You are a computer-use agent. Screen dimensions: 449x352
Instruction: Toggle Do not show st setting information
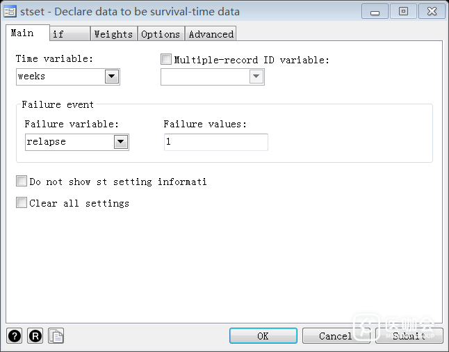pyautogui.click(x=22, y=182)
